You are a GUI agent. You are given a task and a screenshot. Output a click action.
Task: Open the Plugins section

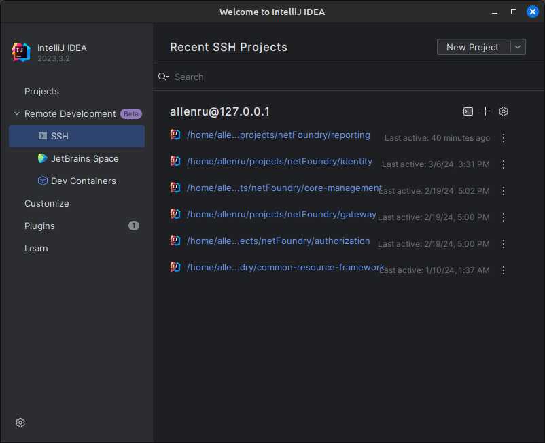(39, 226)
